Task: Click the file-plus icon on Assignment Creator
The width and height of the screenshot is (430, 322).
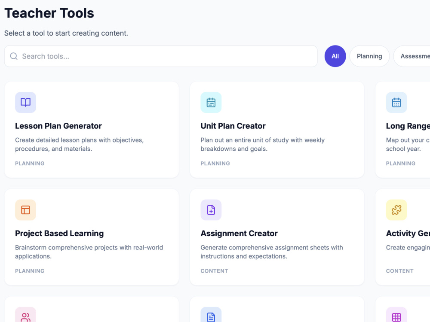Action: click(x=211, y=210)
